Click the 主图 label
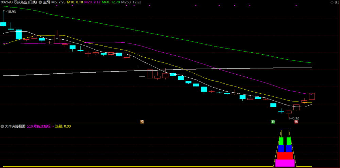Image resolution: width=340 pixels, height=168 pixels. [46, 2]
